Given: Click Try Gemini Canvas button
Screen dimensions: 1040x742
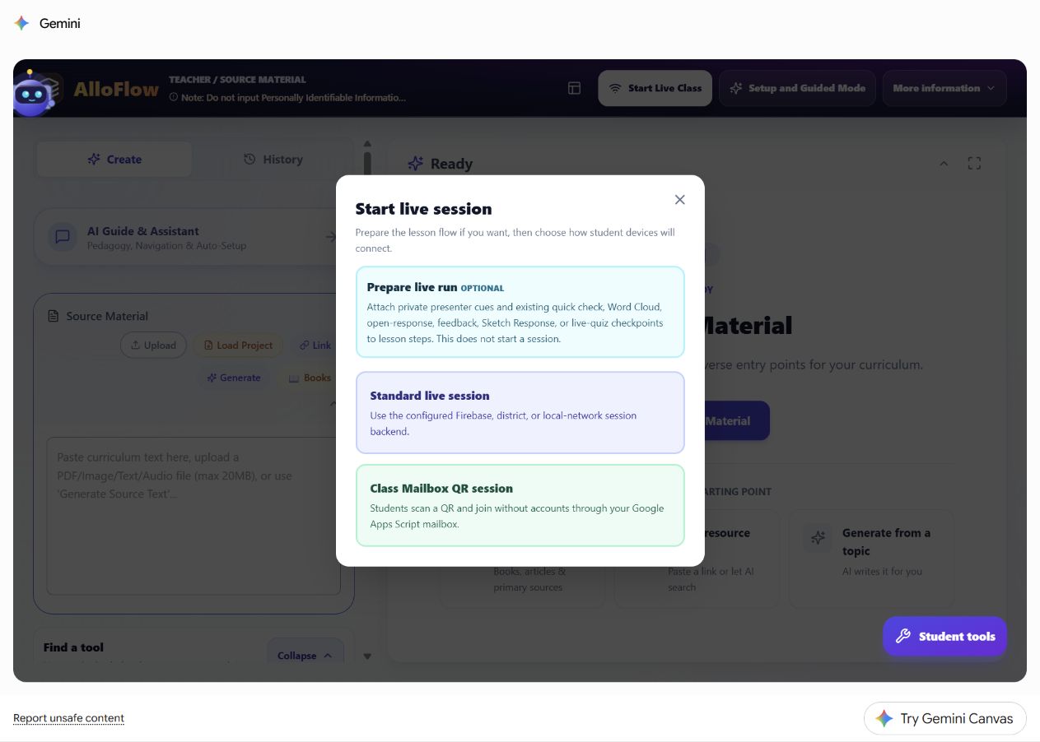Looking at the screenshot, I should tap(944, 718).
